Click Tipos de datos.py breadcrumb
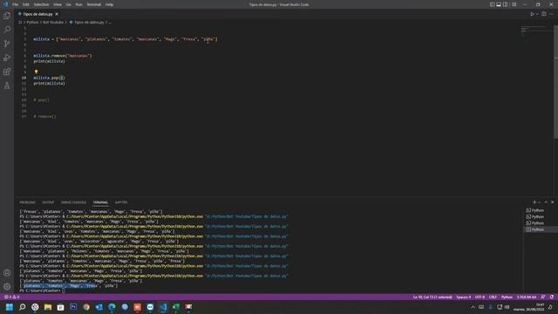Viewport: 558px width, 314px height. (x=89, y=22)
